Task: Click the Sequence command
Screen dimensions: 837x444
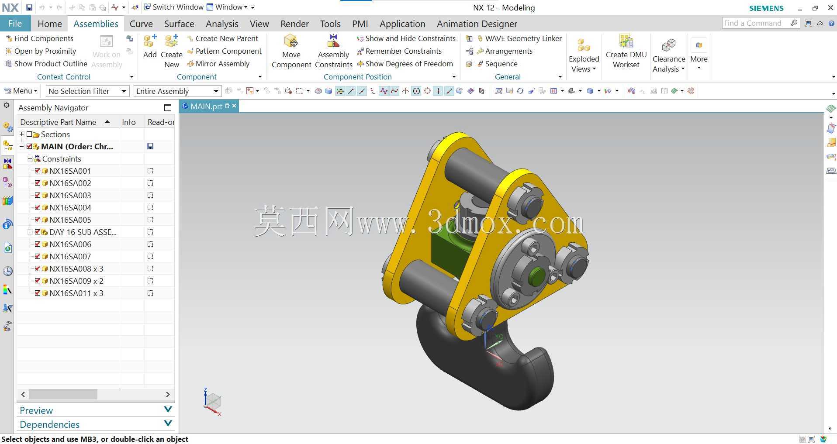Action: point(497,64)
